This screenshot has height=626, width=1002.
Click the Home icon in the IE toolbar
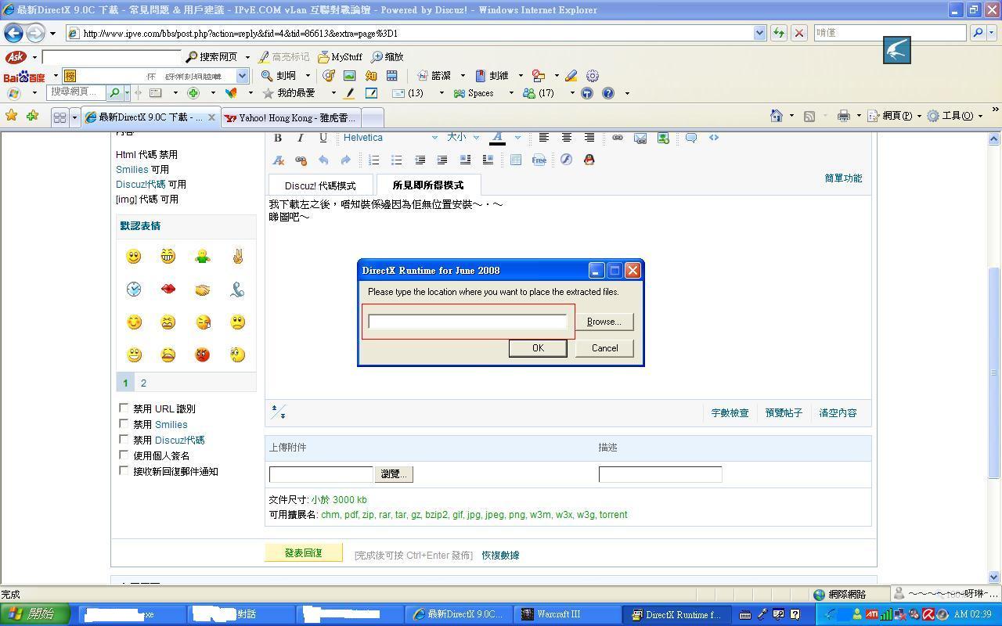776,116
